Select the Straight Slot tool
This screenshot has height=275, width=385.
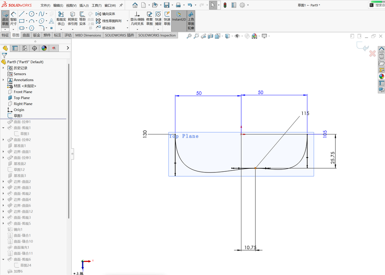click(21, 28)
